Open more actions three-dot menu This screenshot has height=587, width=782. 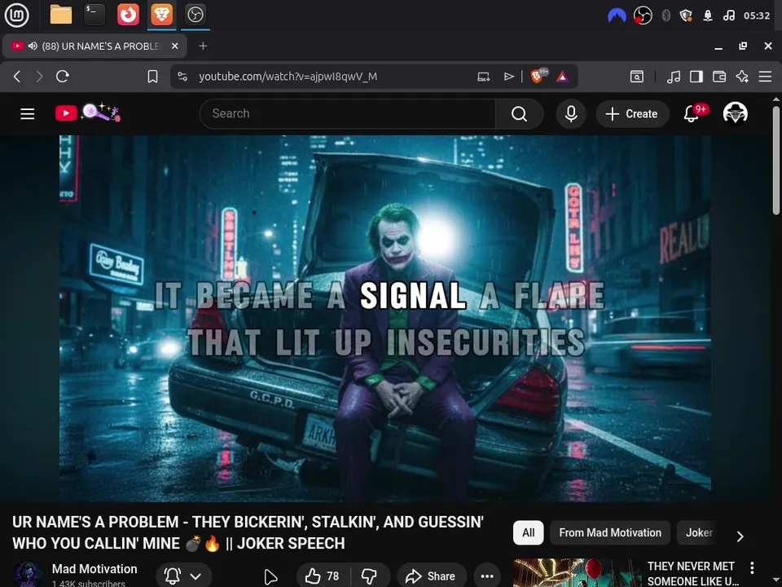coord(487,576)
